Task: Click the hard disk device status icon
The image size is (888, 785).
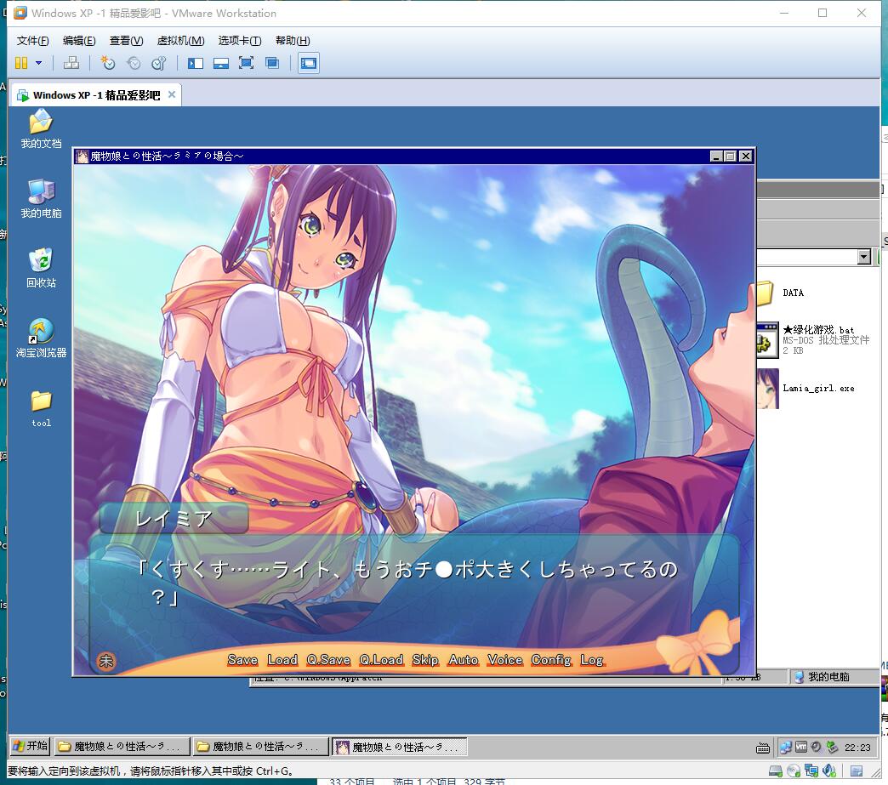Action: pos(776,771)
